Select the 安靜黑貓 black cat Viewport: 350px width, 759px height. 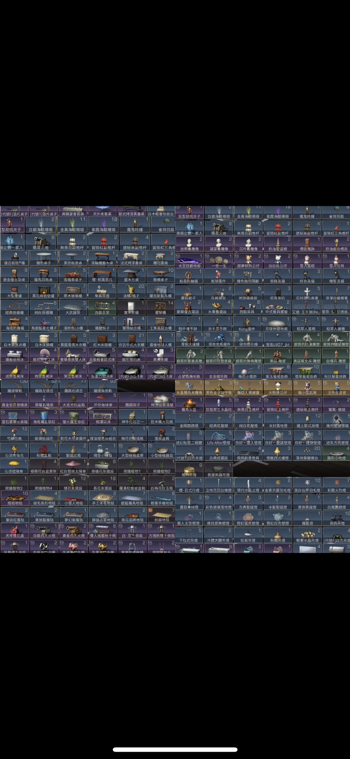click(277, 277)
